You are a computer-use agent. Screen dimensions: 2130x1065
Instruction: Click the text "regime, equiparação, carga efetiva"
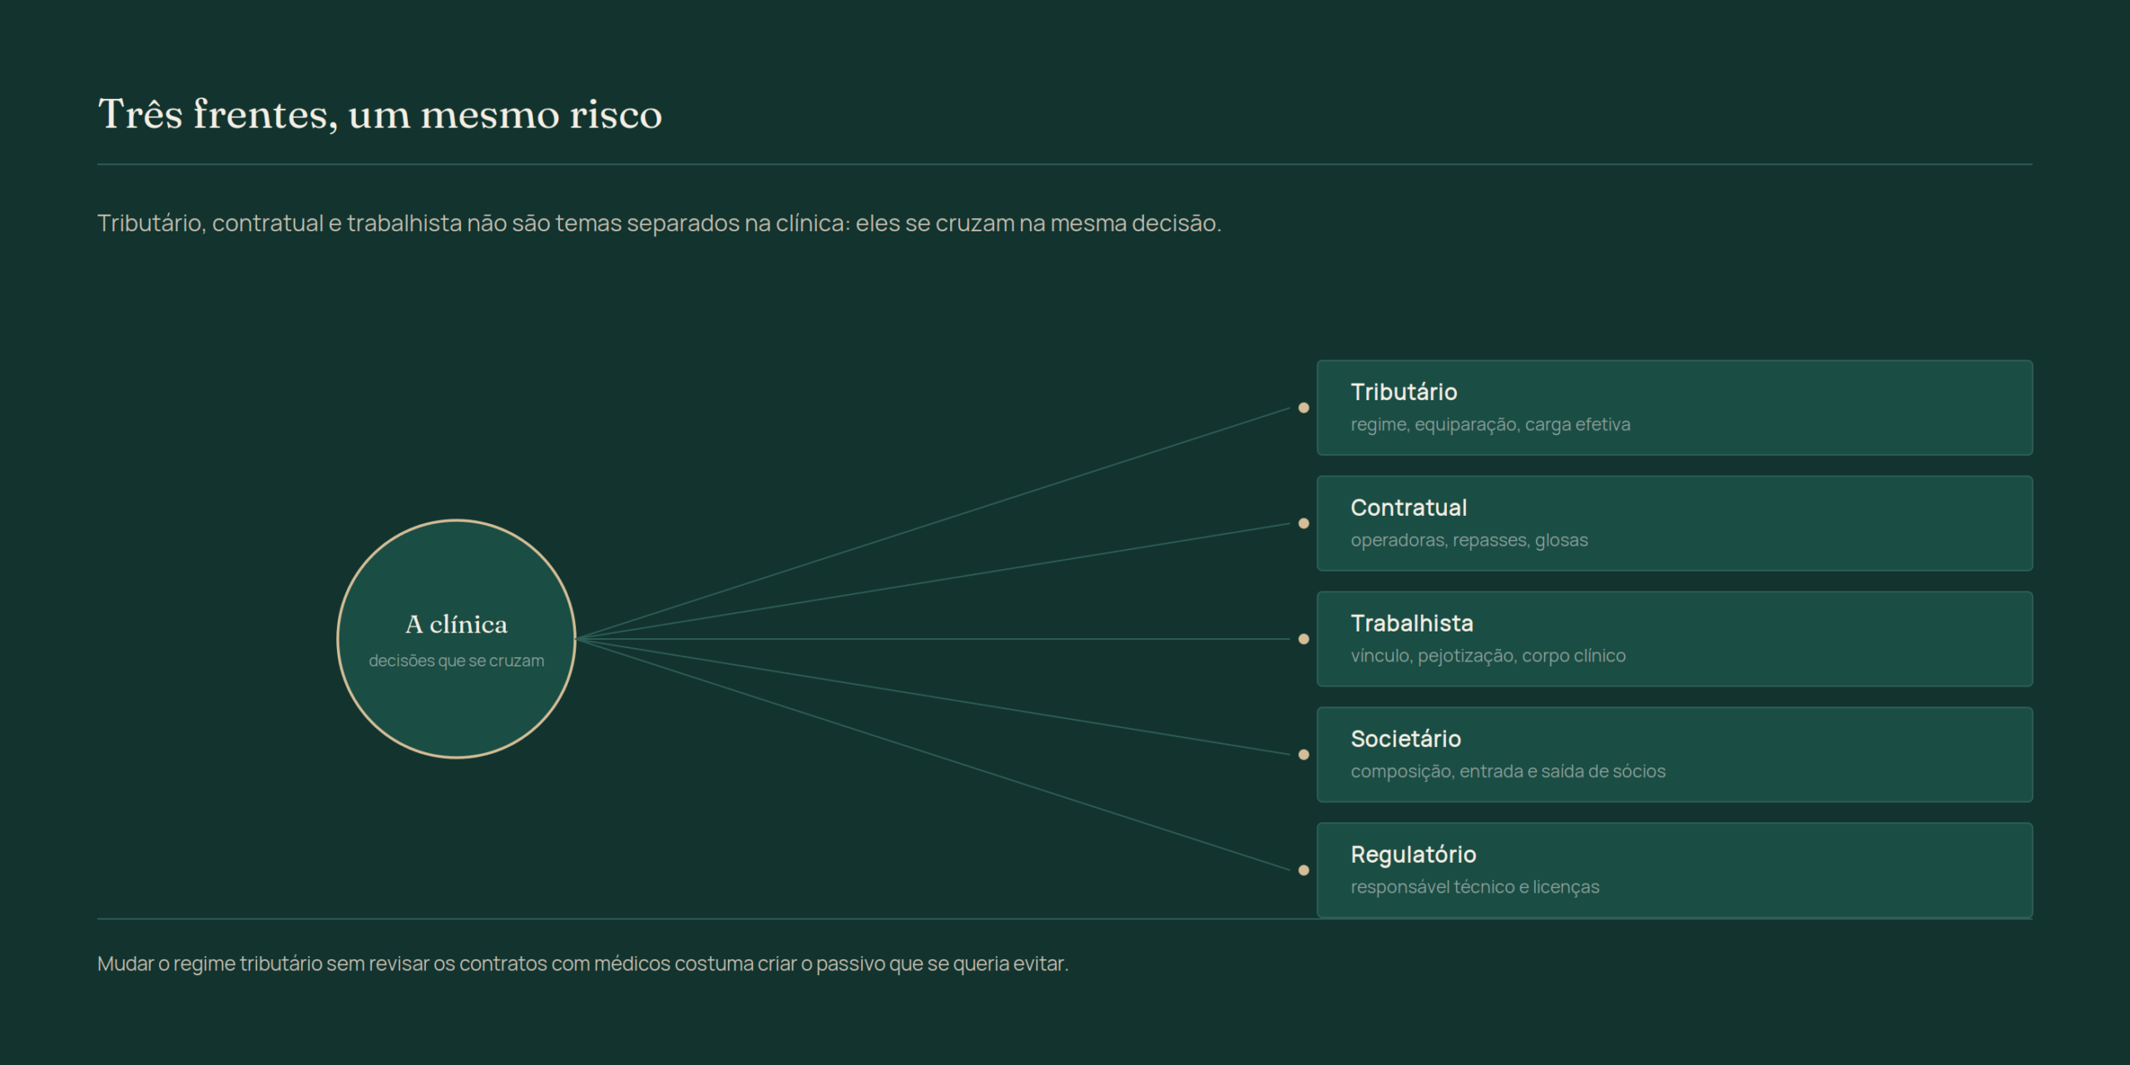point(1490,424)
